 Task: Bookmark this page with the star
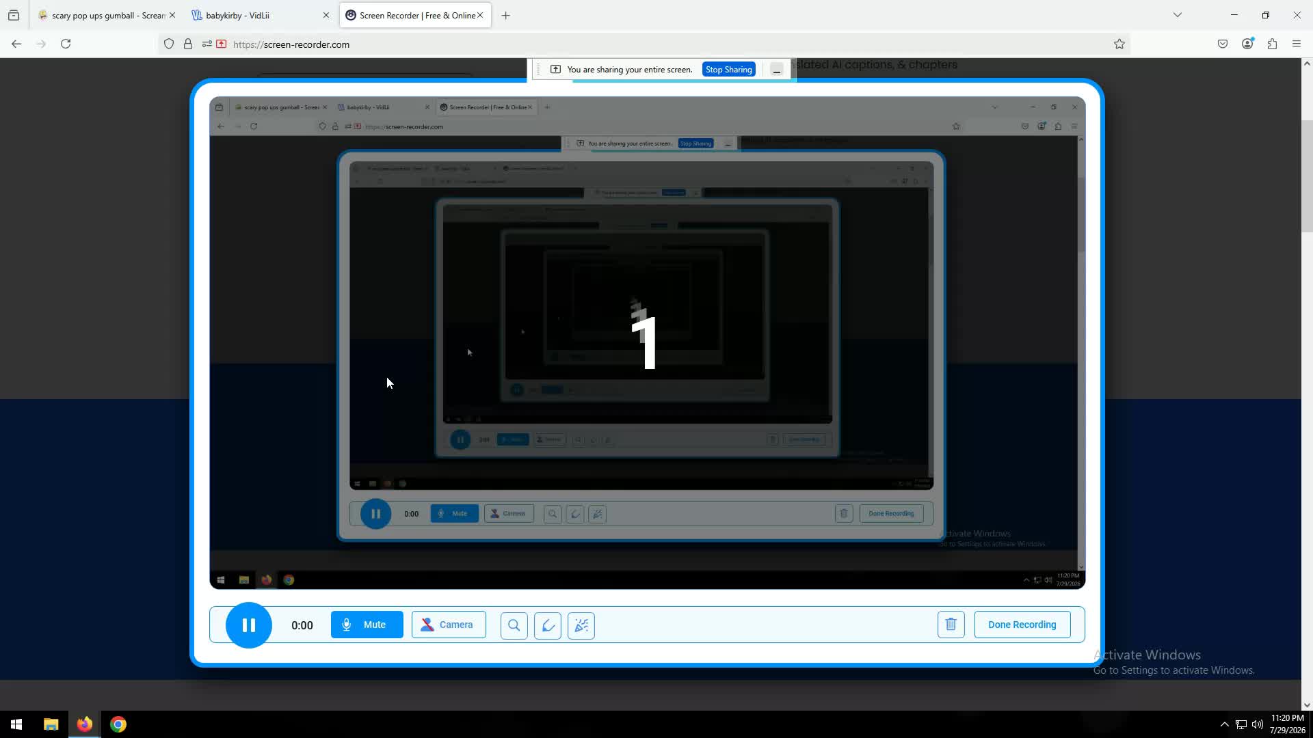tap(1119, 44)
